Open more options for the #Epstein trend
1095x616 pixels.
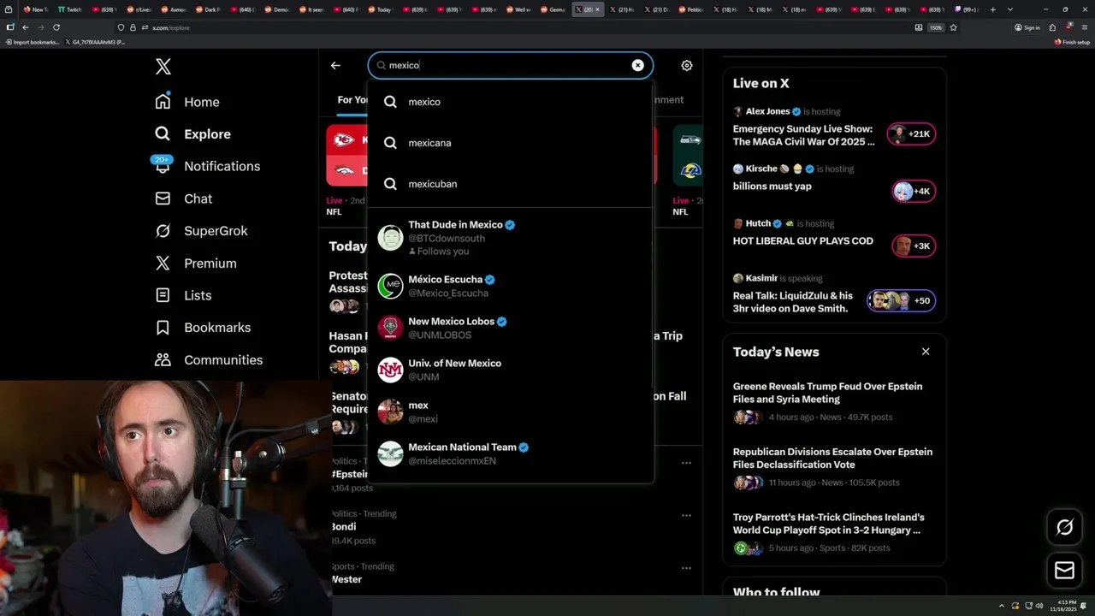(686, 463)
